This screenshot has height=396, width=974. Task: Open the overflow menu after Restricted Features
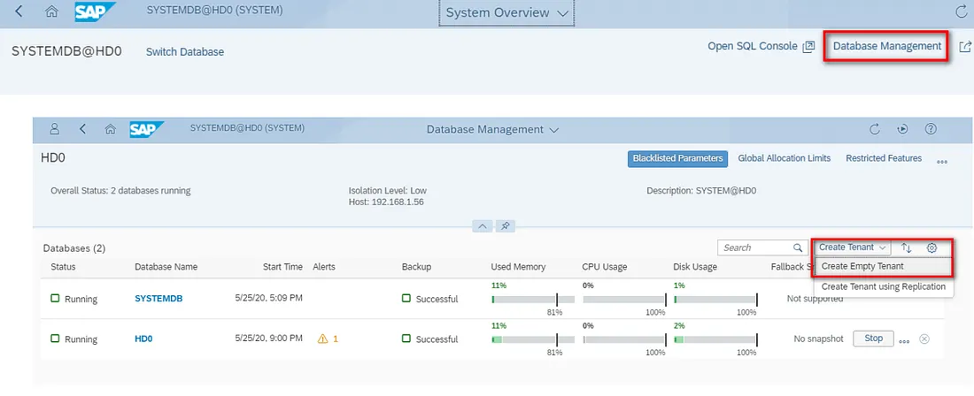[x=942, y=162]
